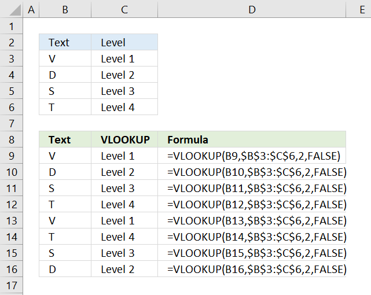Select cell B3 containing V
Screen dimensions: 371x295
65,58
